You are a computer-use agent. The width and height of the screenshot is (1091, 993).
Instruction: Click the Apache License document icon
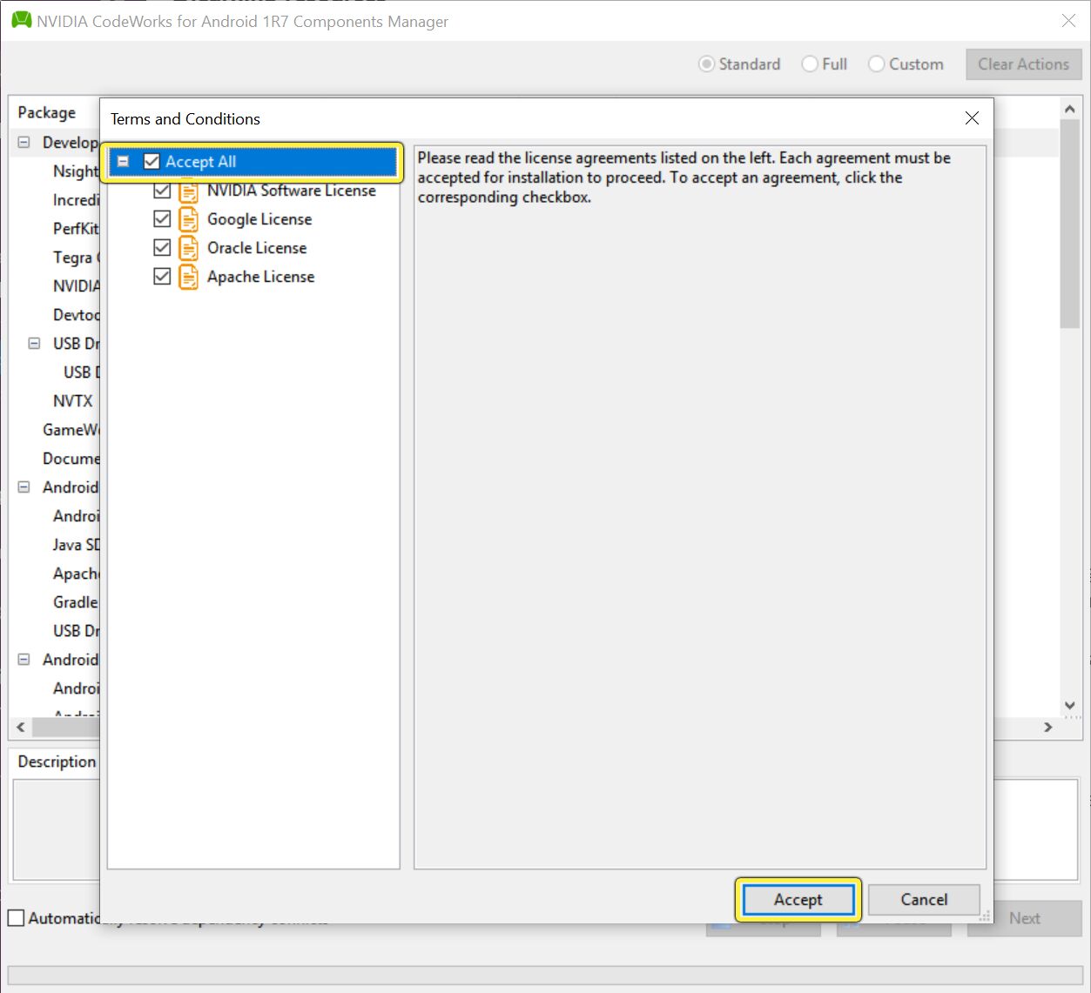tap(188, 276)
